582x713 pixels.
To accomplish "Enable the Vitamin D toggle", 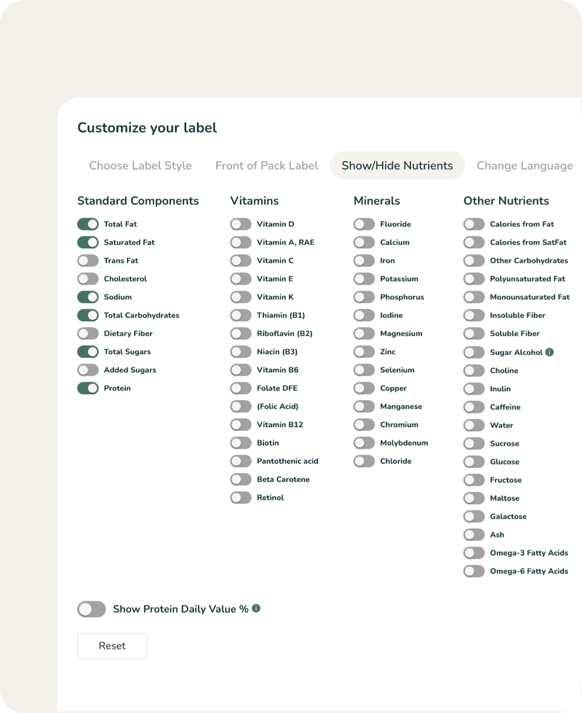I will [240, 224].
